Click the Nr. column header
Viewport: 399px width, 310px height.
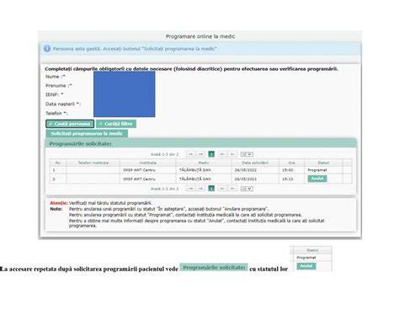pos(58,163)
